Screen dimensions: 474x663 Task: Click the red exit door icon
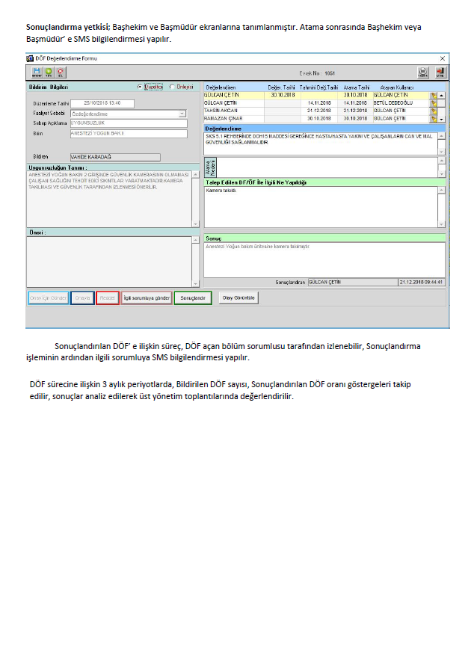[440, 73]
